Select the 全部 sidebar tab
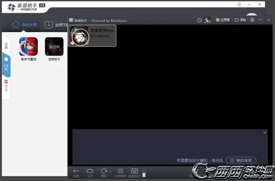Viewport: 275px width, 181px height. (6, 46)
